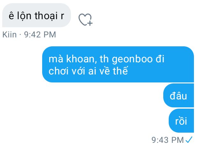
Task: Click the blue sent checkmark
Action: coord(189,140)
